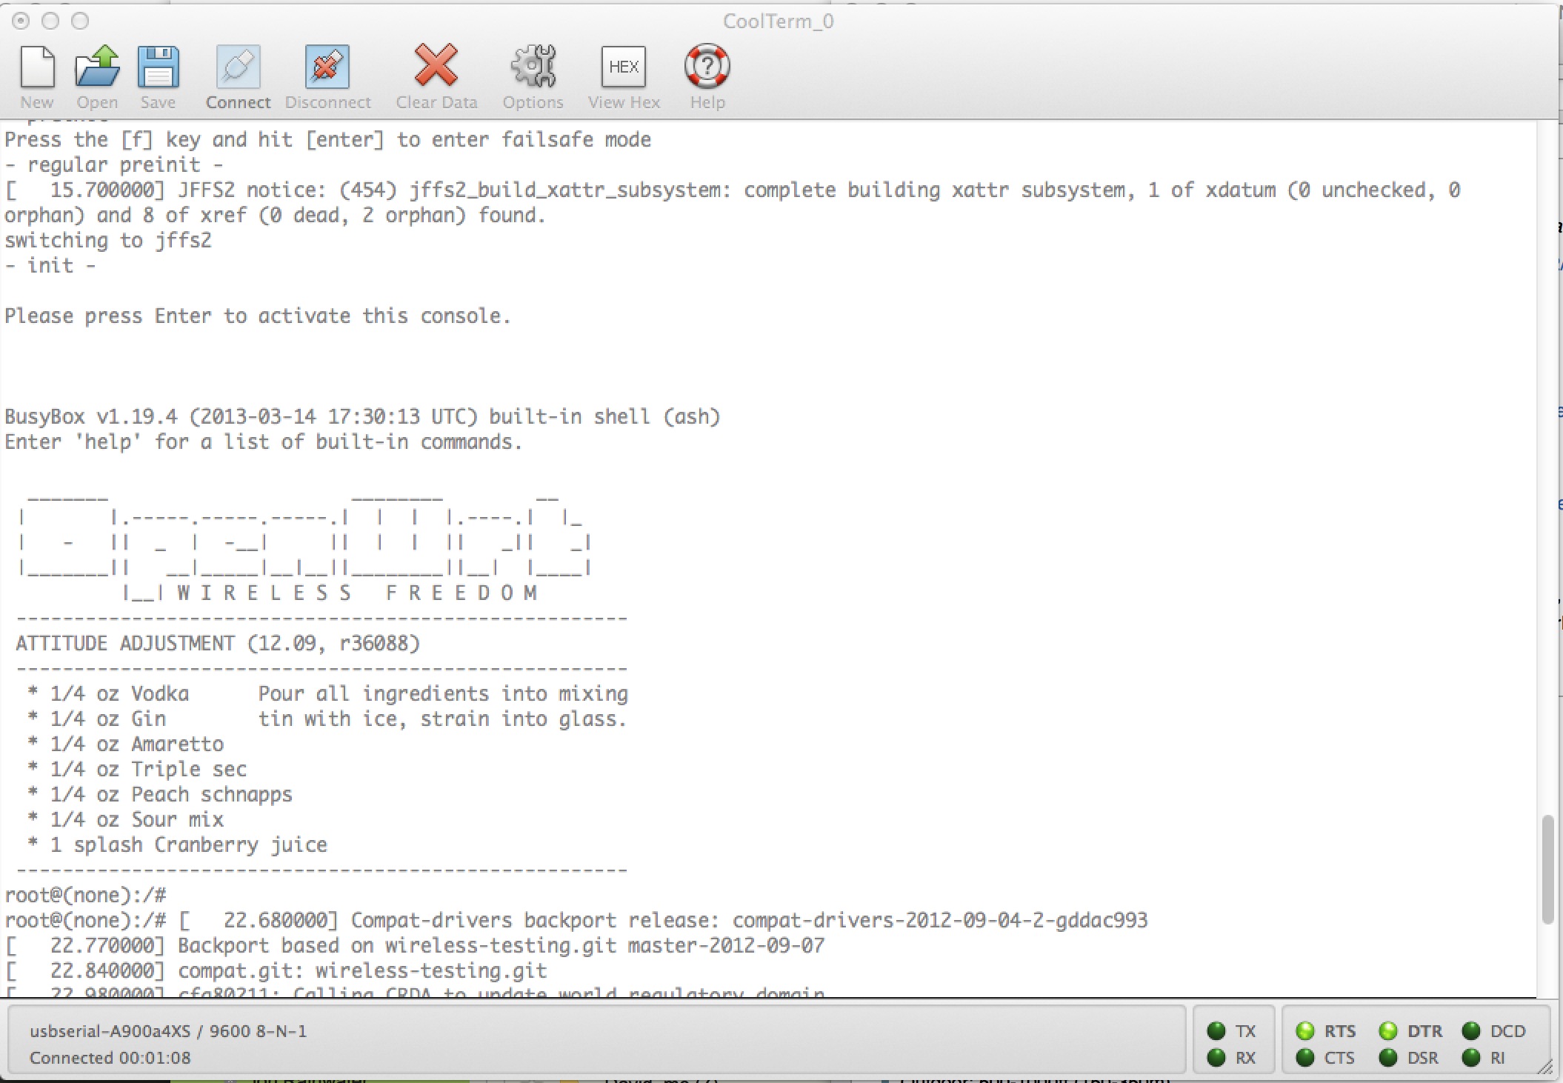The width and height of the screenshot is (1563, 1083).
Task: Click the Connect plug icon
Action: pos(238,68)
